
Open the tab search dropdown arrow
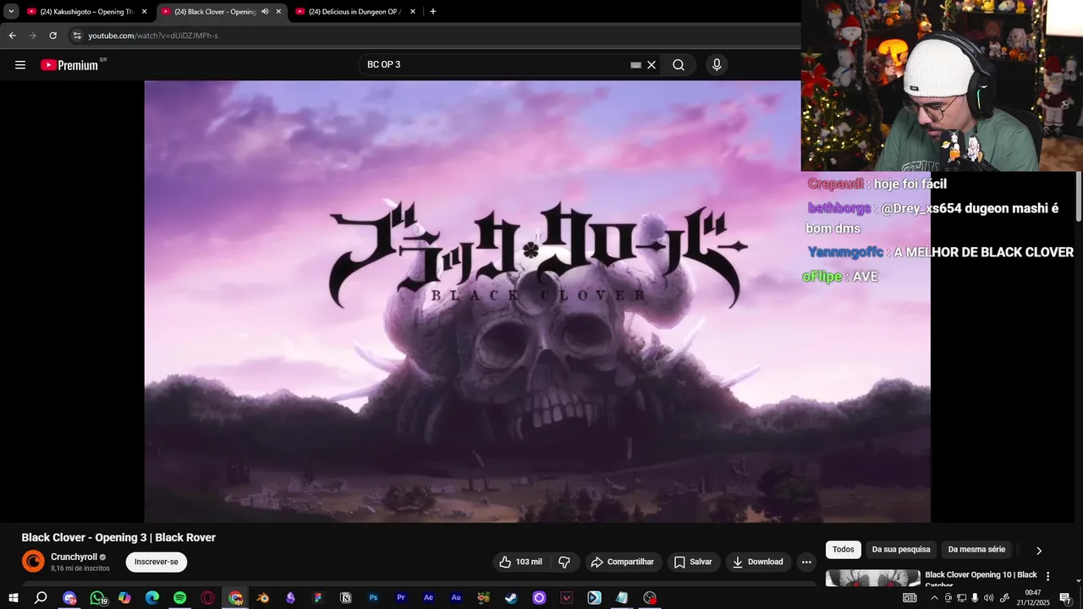point(11,12)
